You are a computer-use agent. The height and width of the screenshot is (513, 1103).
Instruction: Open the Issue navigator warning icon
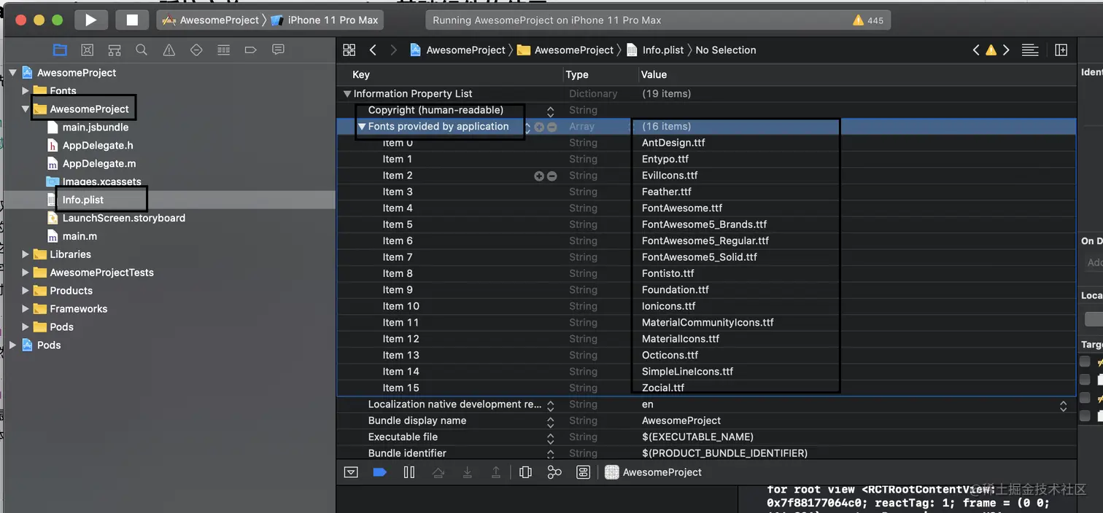tap(169, 50)
